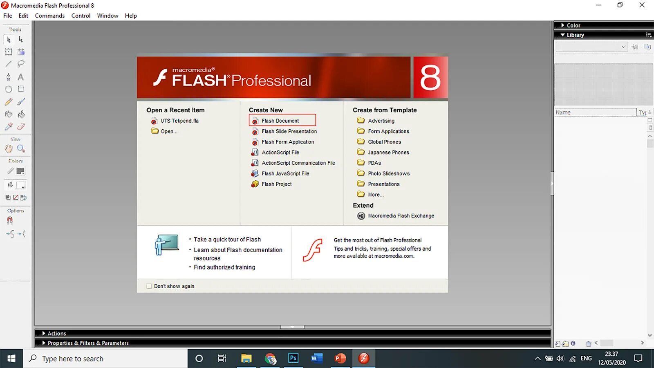The height and width of the screenshot is (368, 654).
Task: Select the Lasso tool
Action: 21,64
